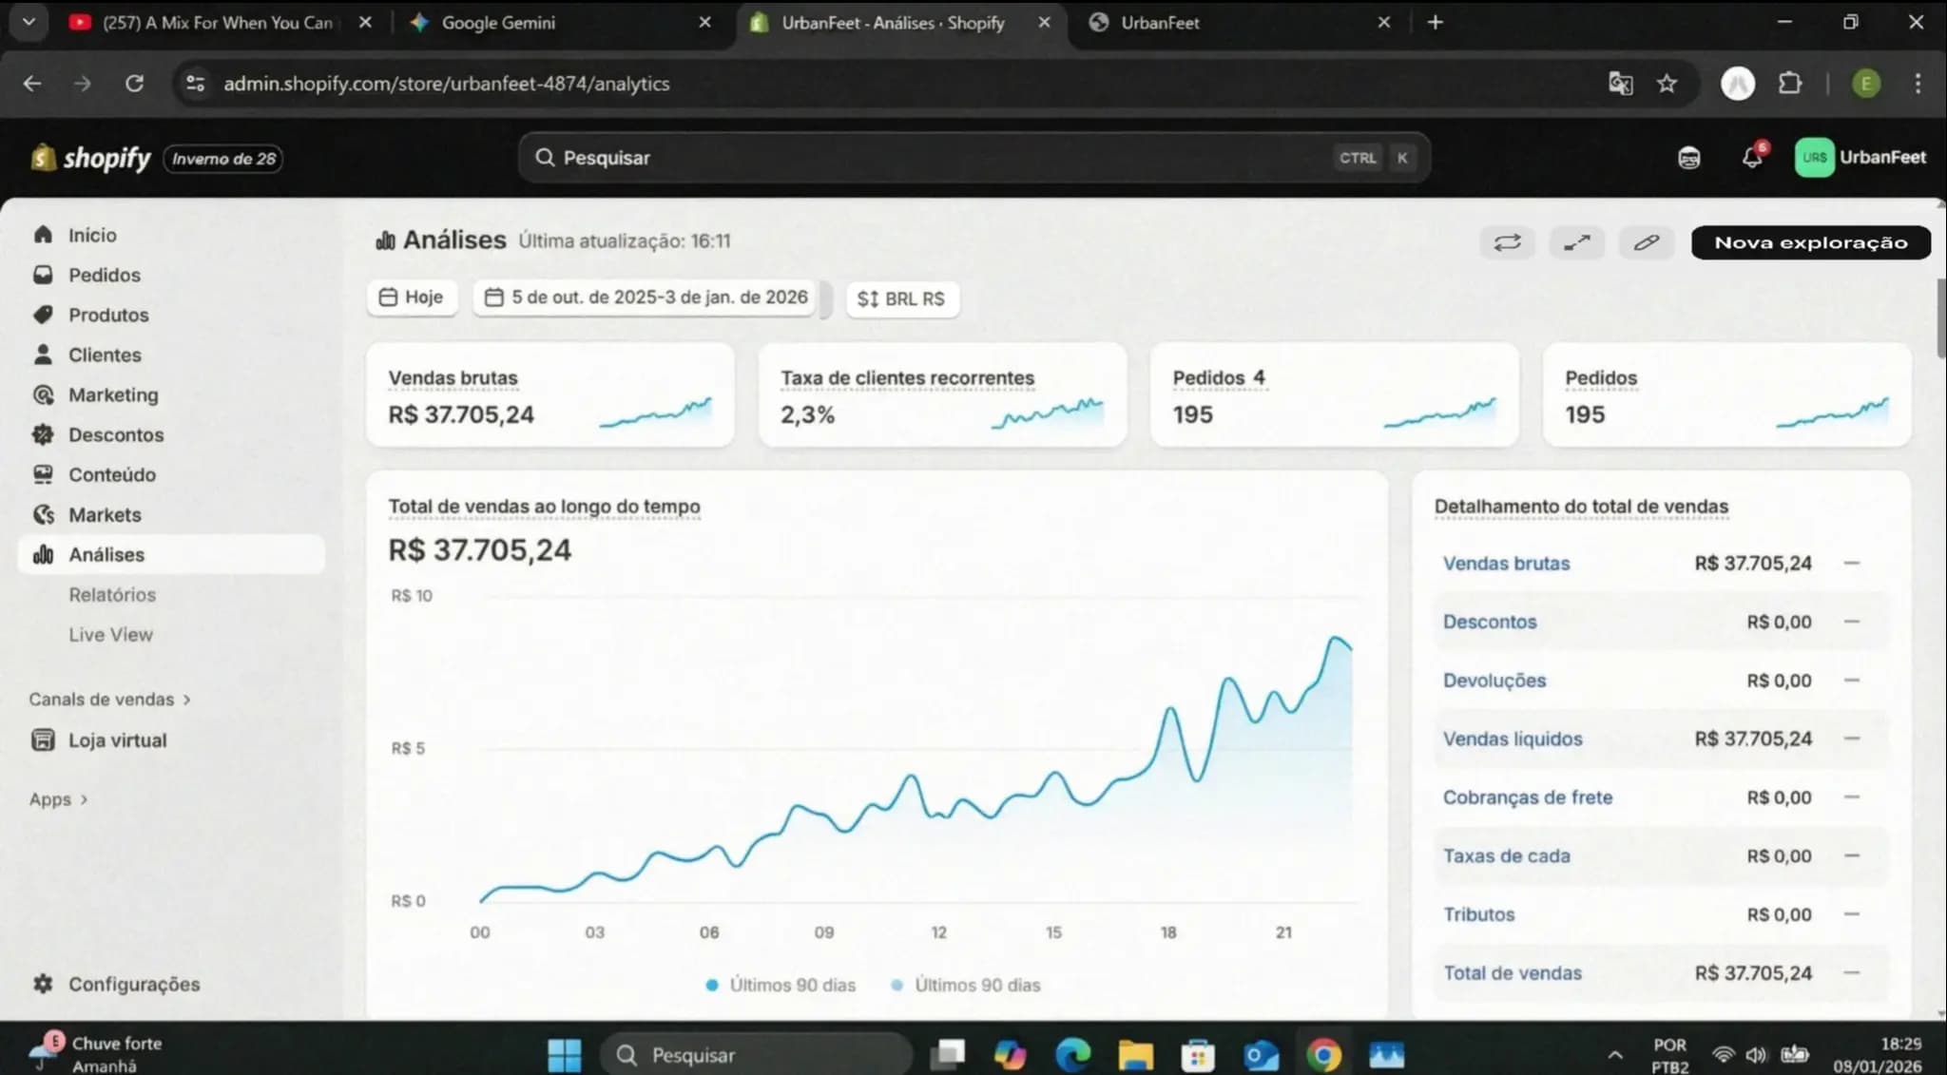Toggle the first Últimos 90 dias legend dot
Viewport: 1947px width, 1075px height.
(x=712, y=986)
